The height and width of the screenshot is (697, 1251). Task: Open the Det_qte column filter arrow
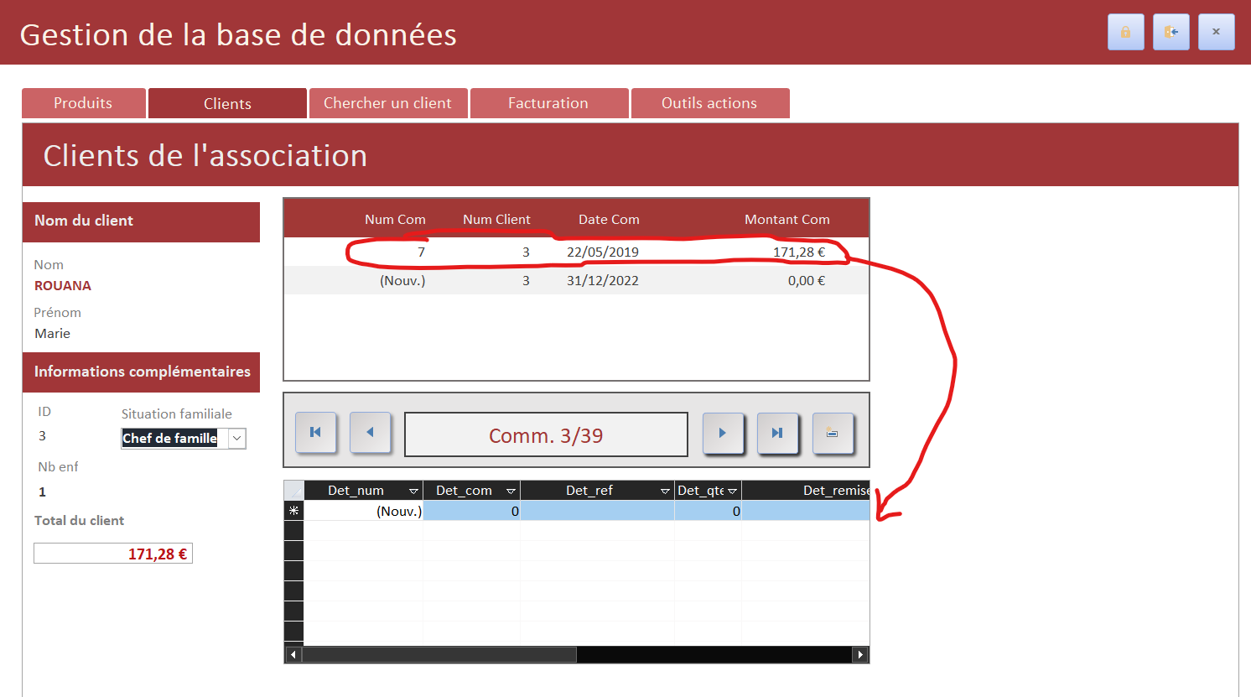[x=732, y=491]
